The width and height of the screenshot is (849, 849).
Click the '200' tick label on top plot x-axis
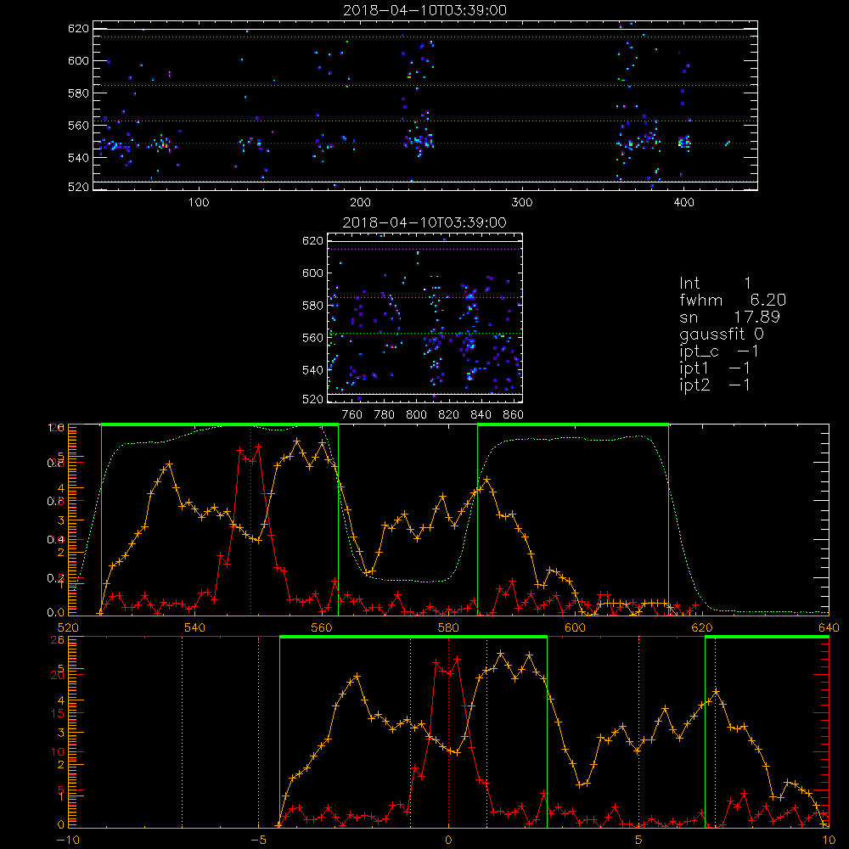click(x=360, y=203)
